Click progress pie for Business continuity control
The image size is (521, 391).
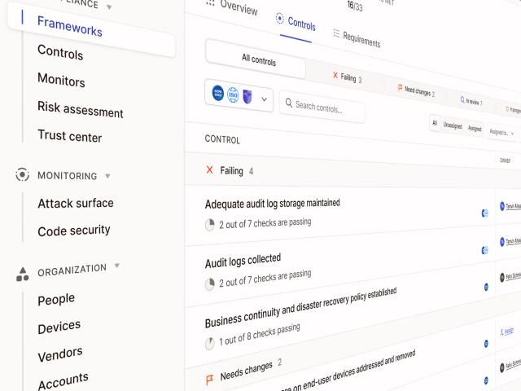pos(210,344)
